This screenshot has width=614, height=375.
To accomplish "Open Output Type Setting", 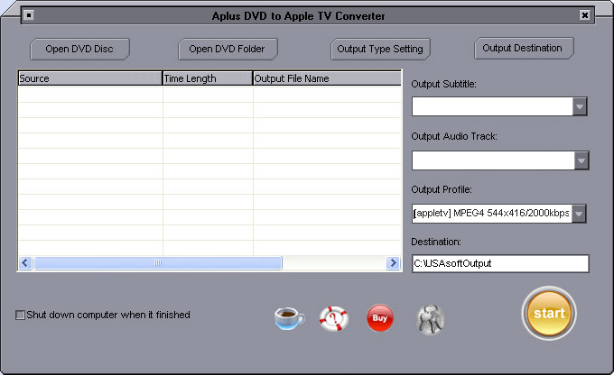I will (x=380, y=49).
